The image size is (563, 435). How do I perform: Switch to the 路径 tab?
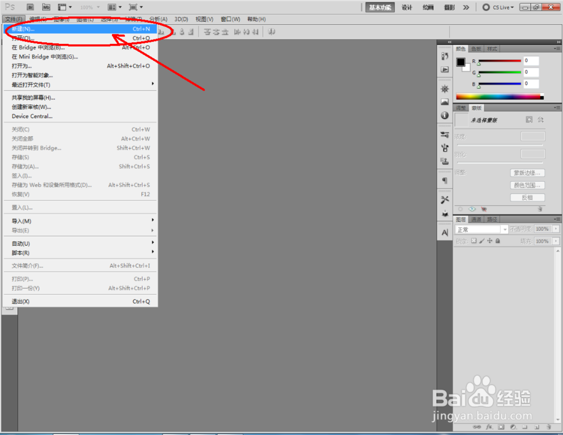coord(492,219)
